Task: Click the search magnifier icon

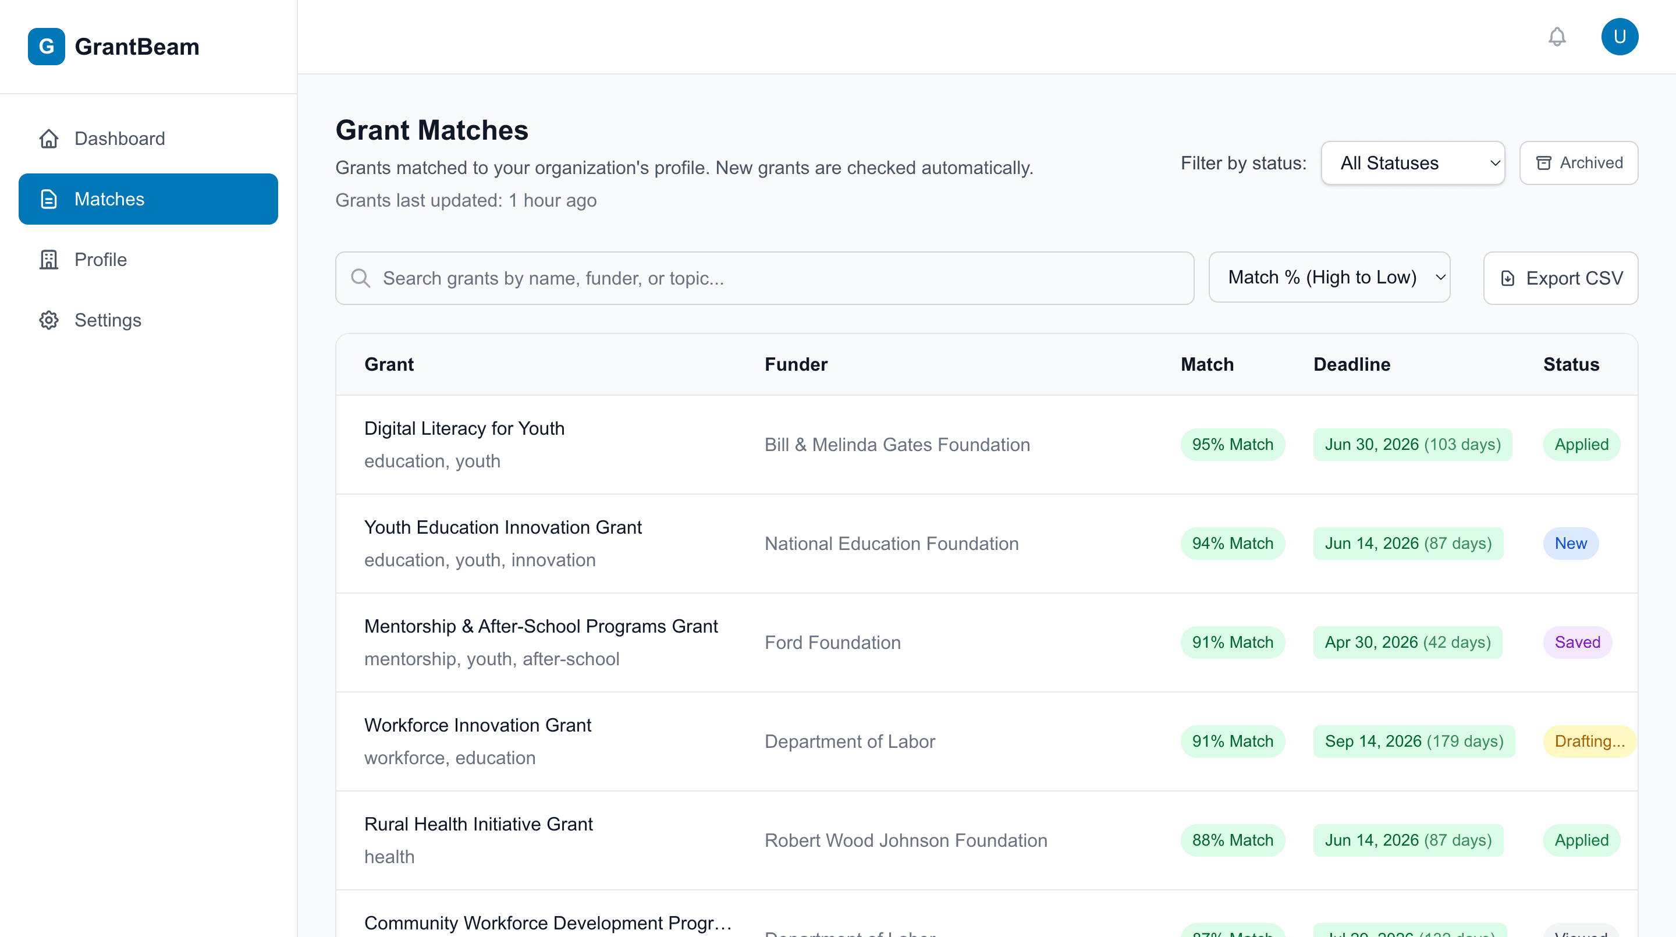Action: (x=360, y=278)
